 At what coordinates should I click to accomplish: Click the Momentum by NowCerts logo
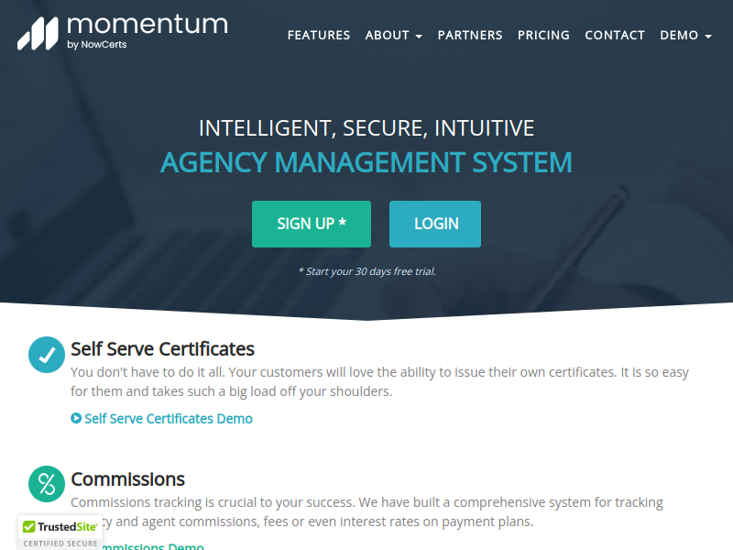[x=123, y=33]
